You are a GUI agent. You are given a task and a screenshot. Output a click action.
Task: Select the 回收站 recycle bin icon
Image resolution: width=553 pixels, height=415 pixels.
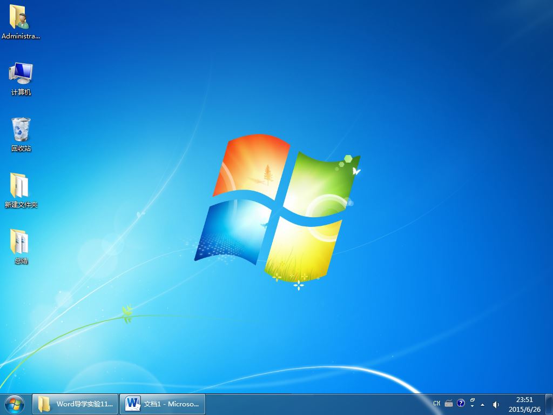[x=21, y=135]
